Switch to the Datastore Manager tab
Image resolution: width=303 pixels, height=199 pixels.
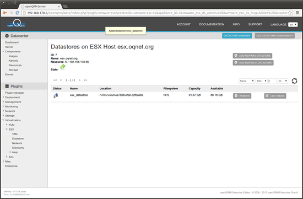coord(237,36)
